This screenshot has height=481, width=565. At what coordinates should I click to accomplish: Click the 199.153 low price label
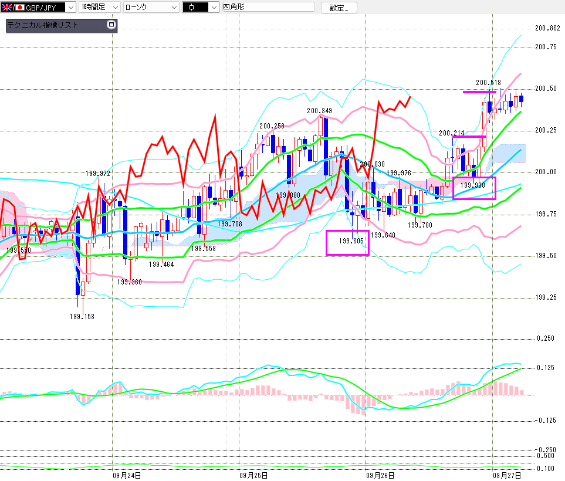[82, 316]
